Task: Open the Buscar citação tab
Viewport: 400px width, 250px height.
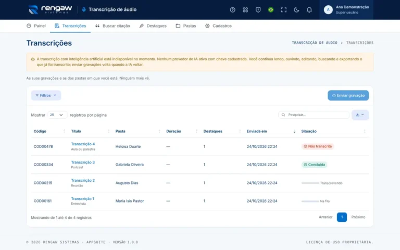Action: tap(113, 26)
